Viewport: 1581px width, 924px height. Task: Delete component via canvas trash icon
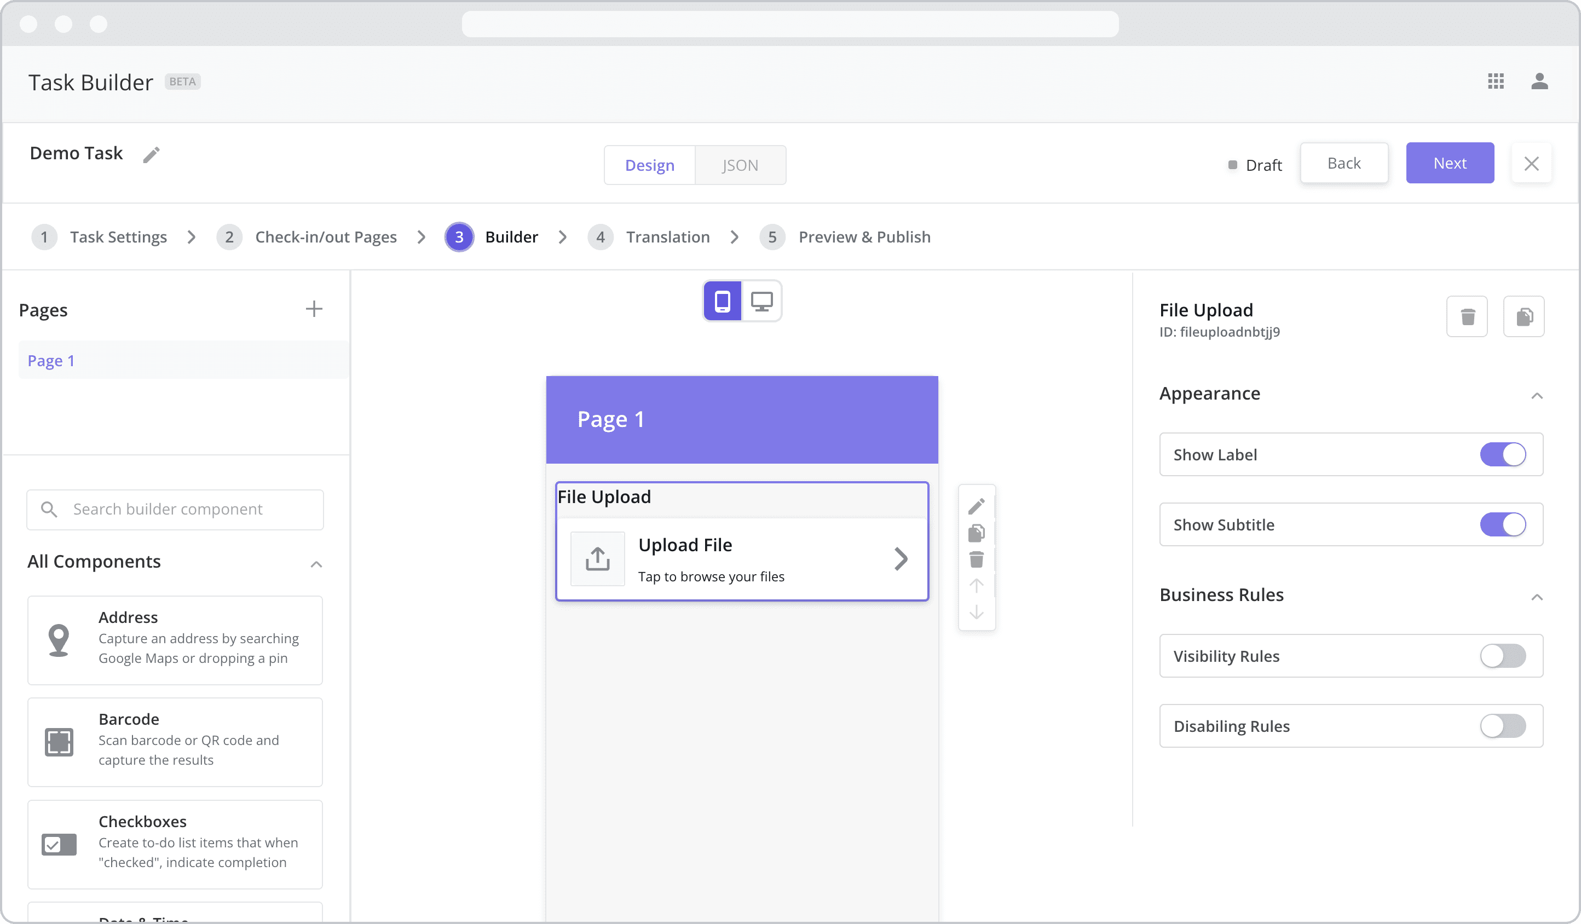pyautogui.click(x=976, y=559)
